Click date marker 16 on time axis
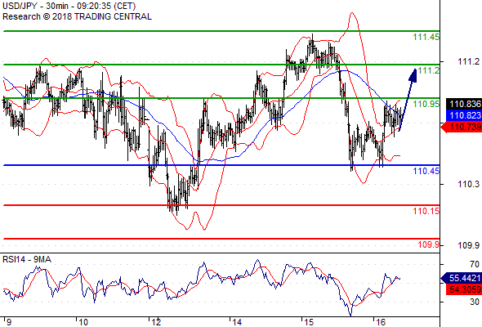This screenshot has height=327, width=482. coord(381,322)
